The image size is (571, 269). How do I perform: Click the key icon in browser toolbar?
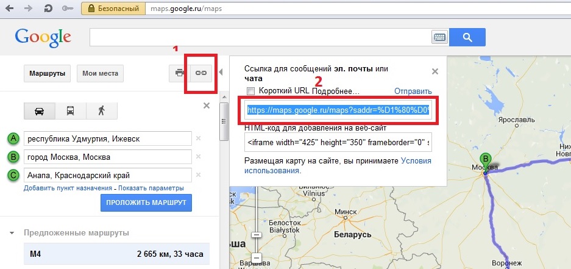(67, 9)
